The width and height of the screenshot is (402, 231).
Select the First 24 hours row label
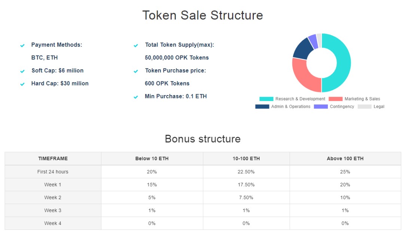click(x=53, y=172)
